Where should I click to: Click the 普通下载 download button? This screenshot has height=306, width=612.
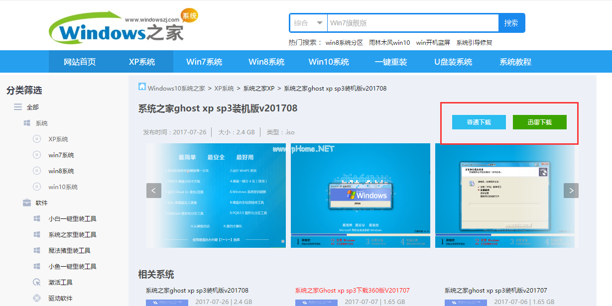(479, 121)
